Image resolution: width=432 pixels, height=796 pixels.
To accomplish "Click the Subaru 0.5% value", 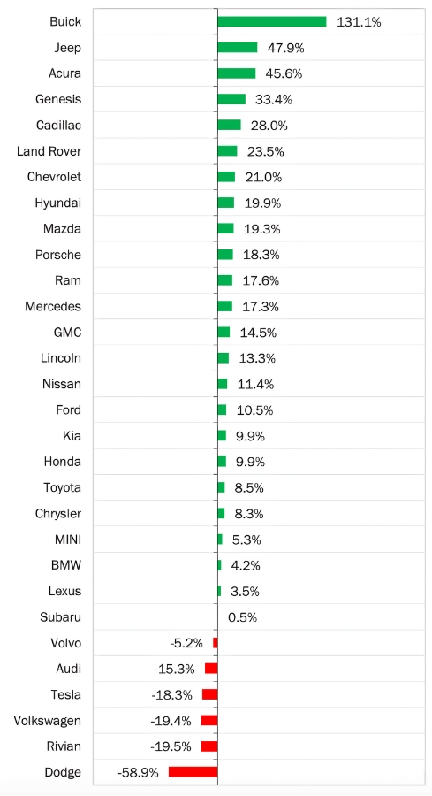I will pyautogui.click(x=242, y=617).
